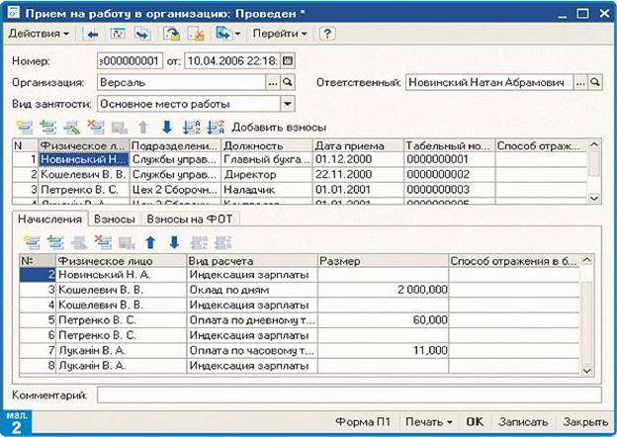
Task: Click Добавить взносы button
Action: click(279, 128)
